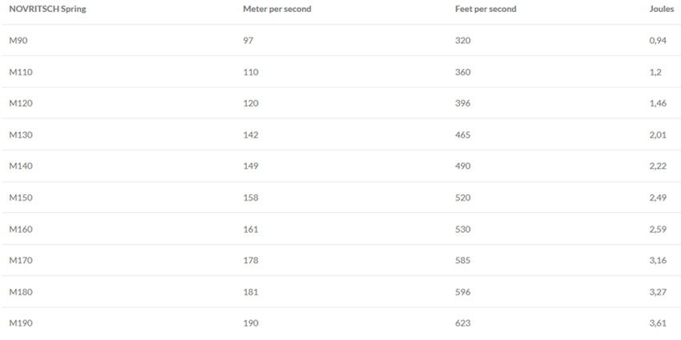
Task: Click the NOVRITSCH Spring column header
Action: 47,9
